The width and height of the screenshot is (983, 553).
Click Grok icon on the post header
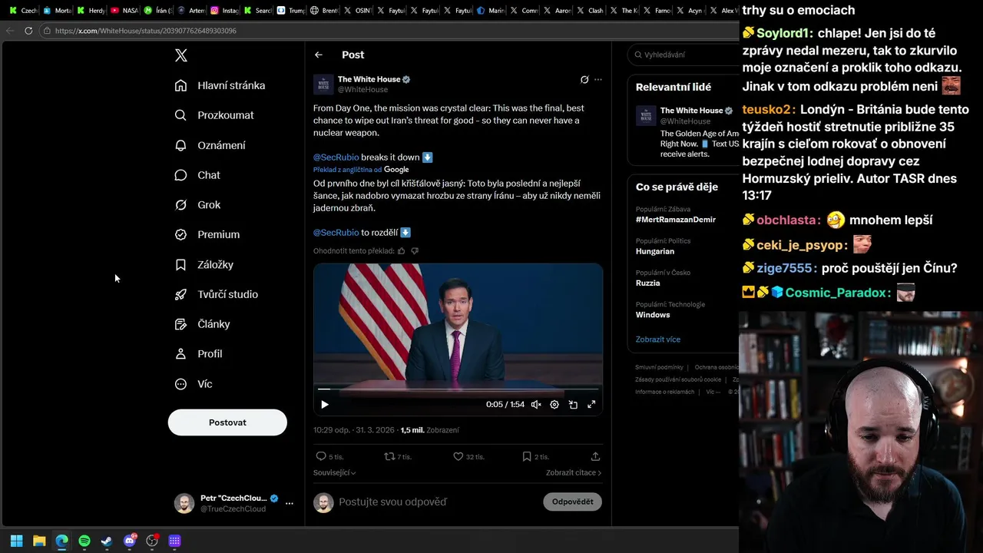584,79
